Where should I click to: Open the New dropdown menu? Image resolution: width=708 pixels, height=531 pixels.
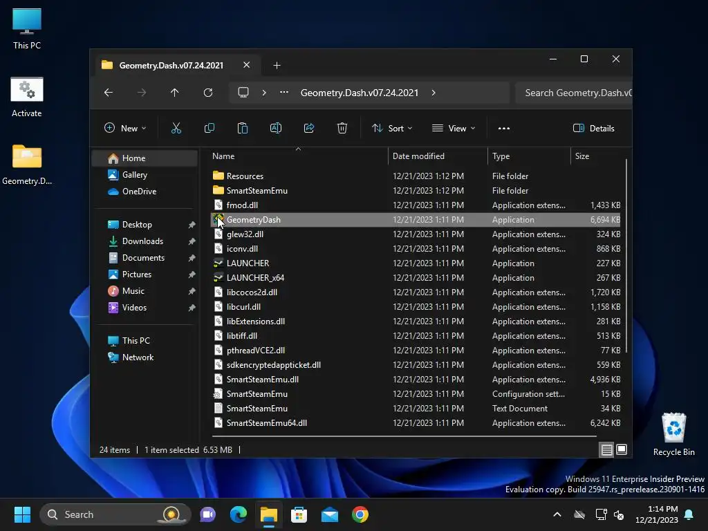point(125,128)
